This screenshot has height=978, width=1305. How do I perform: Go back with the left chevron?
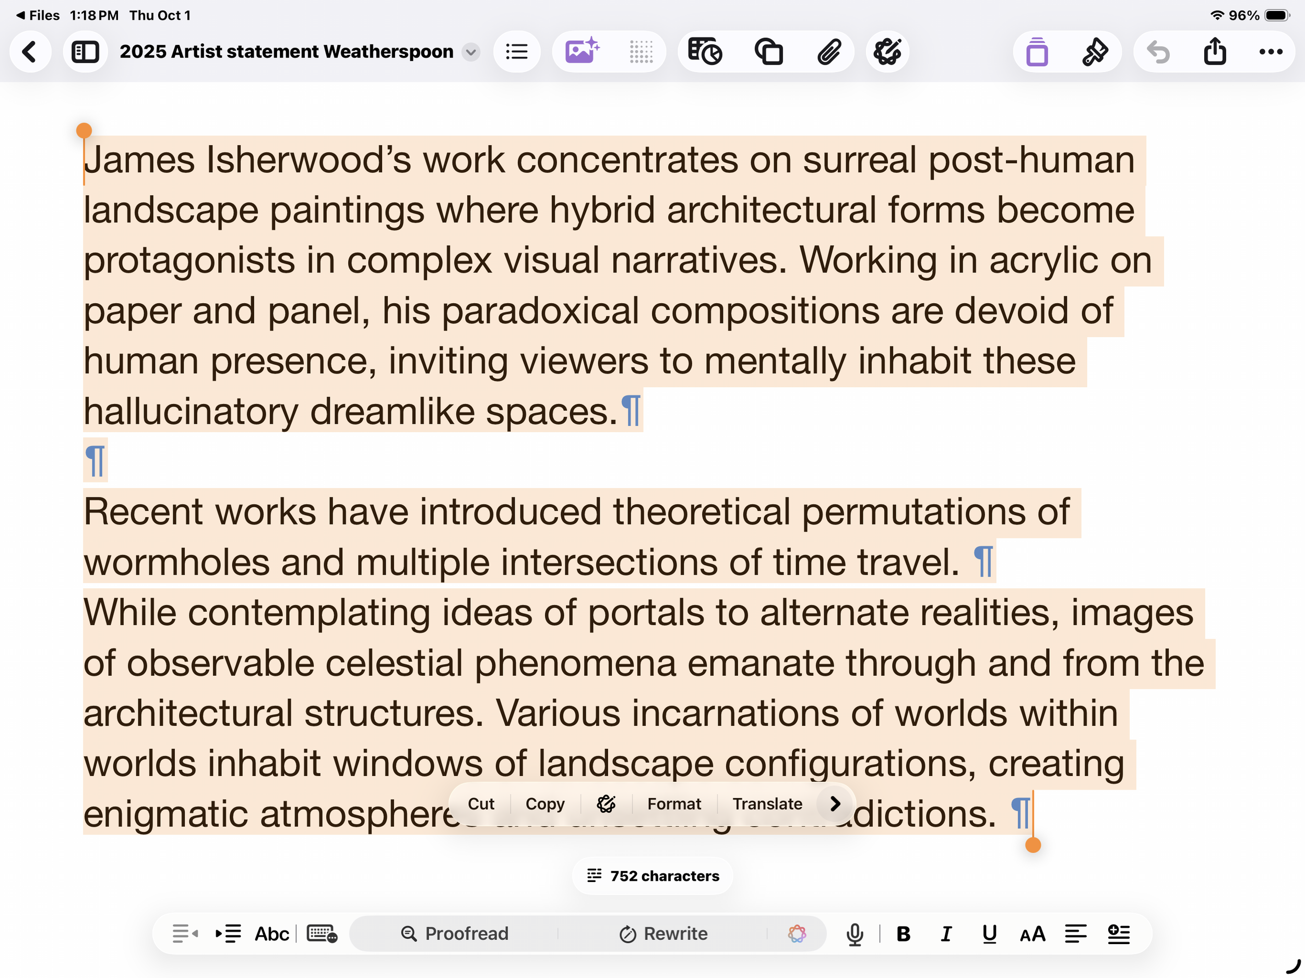coord(30,52)
